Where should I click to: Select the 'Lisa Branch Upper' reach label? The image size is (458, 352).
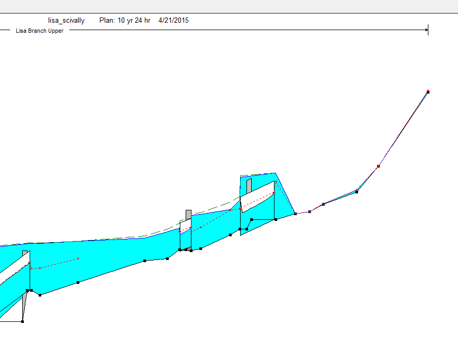coord(40,31)
